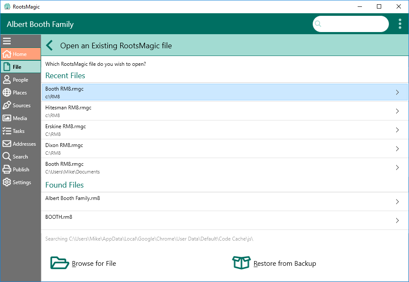This screenshot has height=282, width=409.
Task: Open the Places view label
Action: (20, 93)
